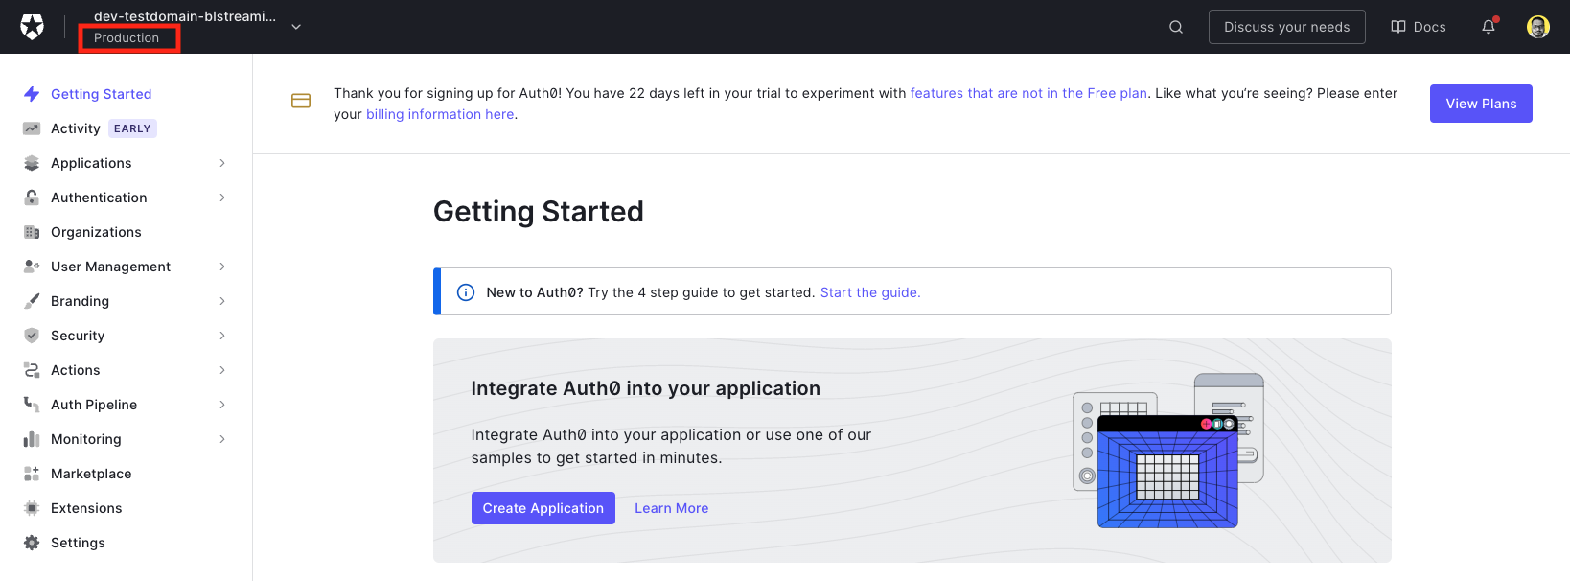Click the Docs book icon
1570x581 pixels.
[1398, 27]
